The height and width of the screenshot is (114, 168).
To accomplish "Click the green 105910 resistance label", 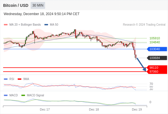I will pyautogui.click(x=155, y=38).
